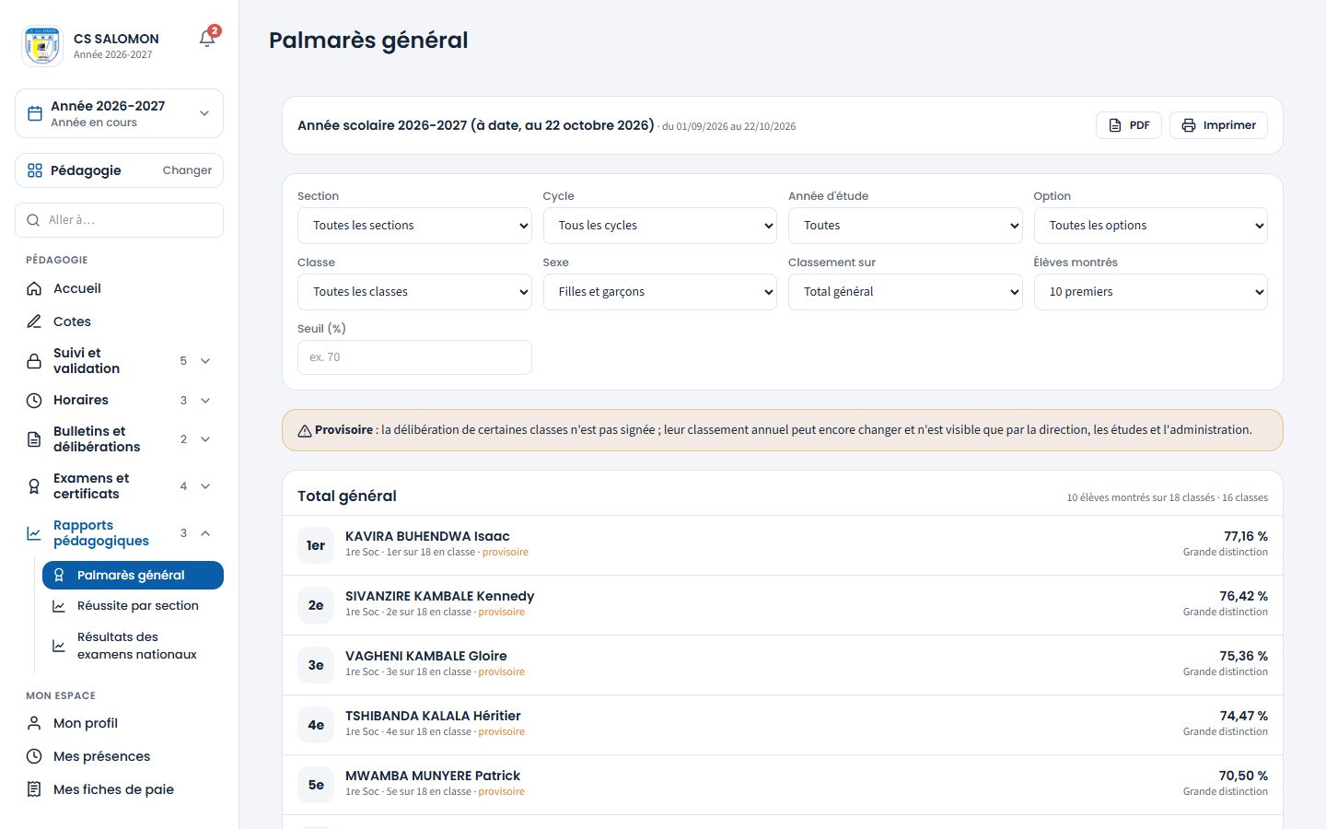Export the palmarès as PDF
1326x829 pixels.
(x=1129, y=125)
